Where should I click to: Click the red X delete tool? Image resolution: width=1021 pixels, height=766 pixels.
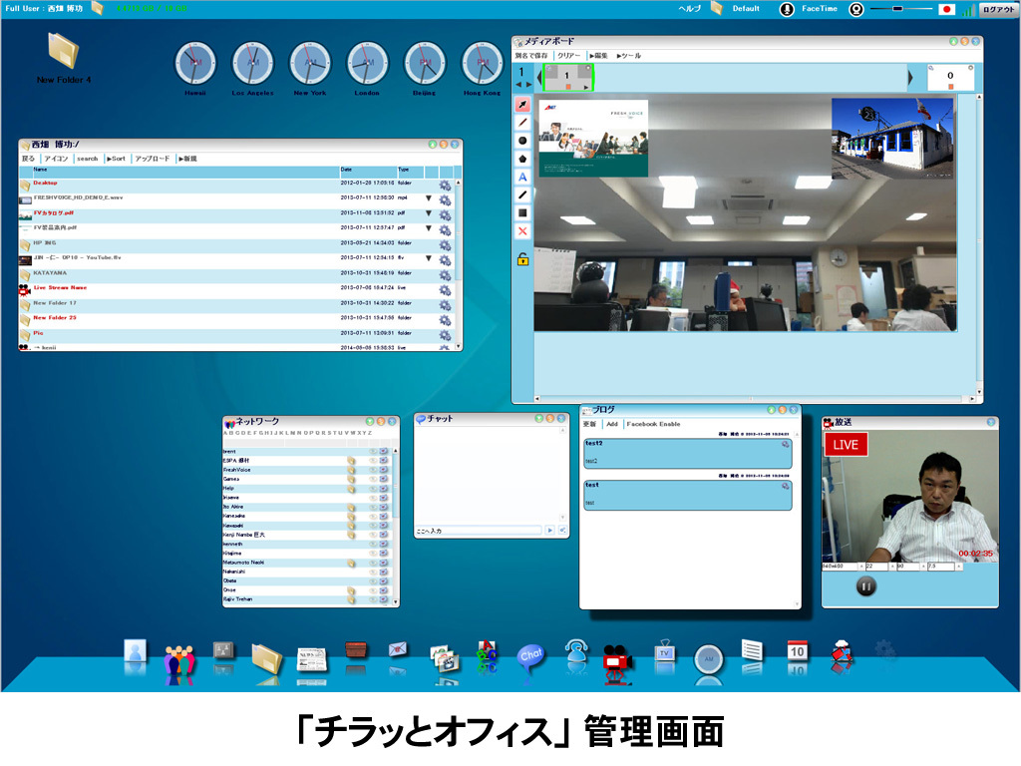[x=522, y=231]
